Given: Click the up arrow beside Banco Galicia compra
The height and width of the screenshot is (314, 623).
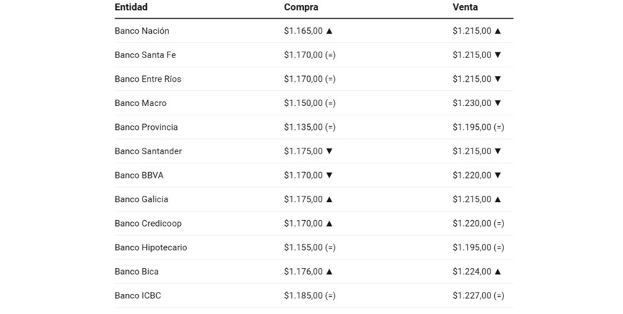Looking at the screenshot, I should [x=329, y=199].
